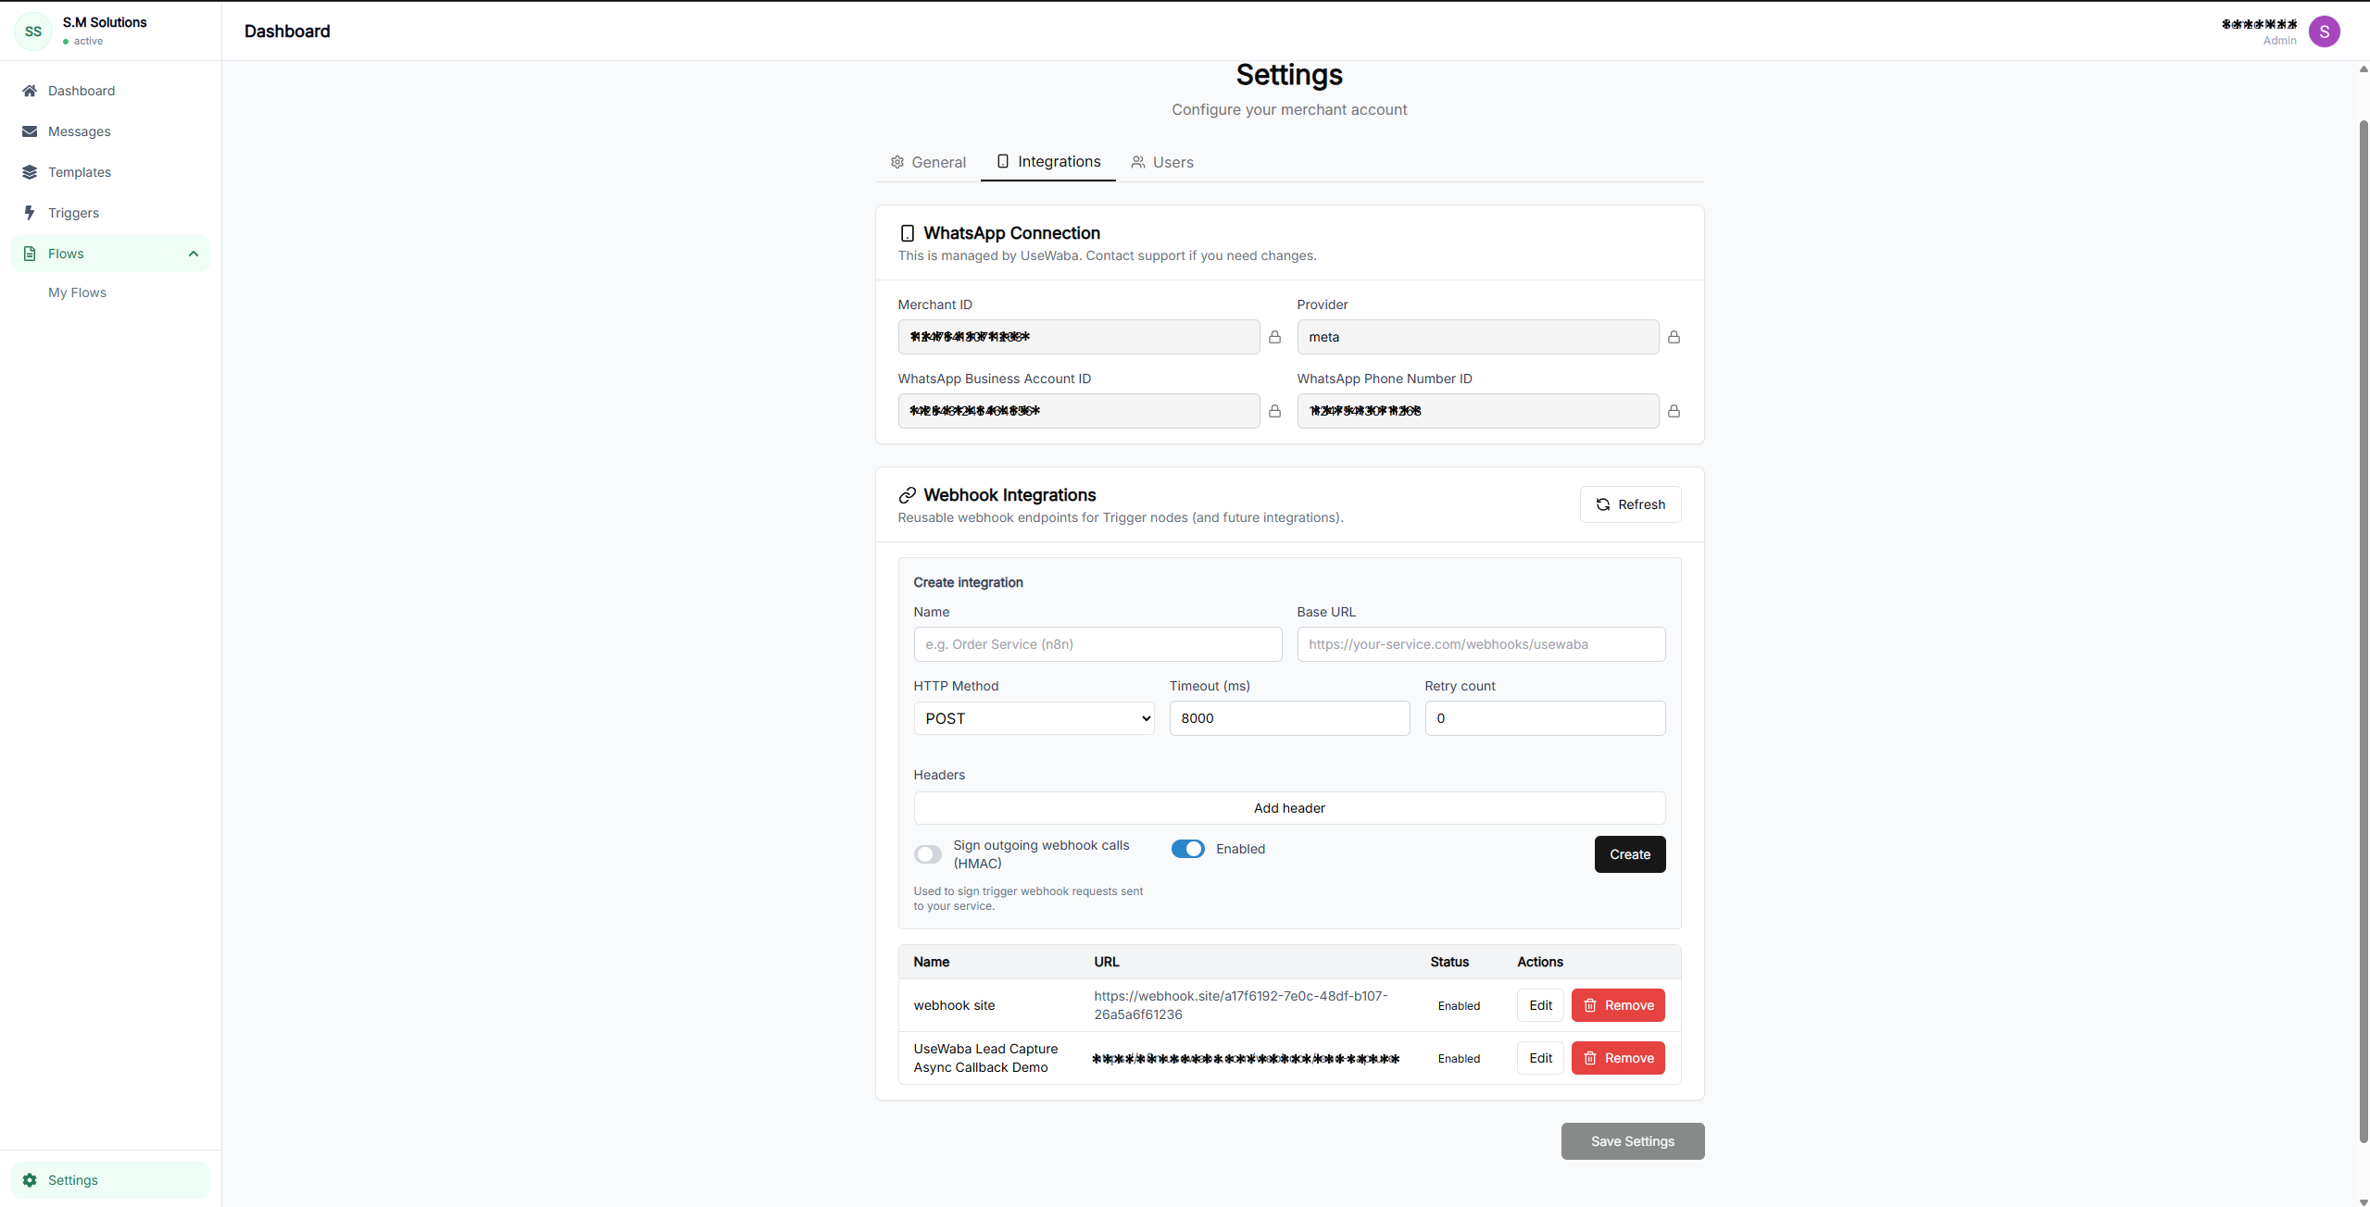Refresh the webhook integrations list
Screen dimensions: 2370x1207
coord(1630,504)
